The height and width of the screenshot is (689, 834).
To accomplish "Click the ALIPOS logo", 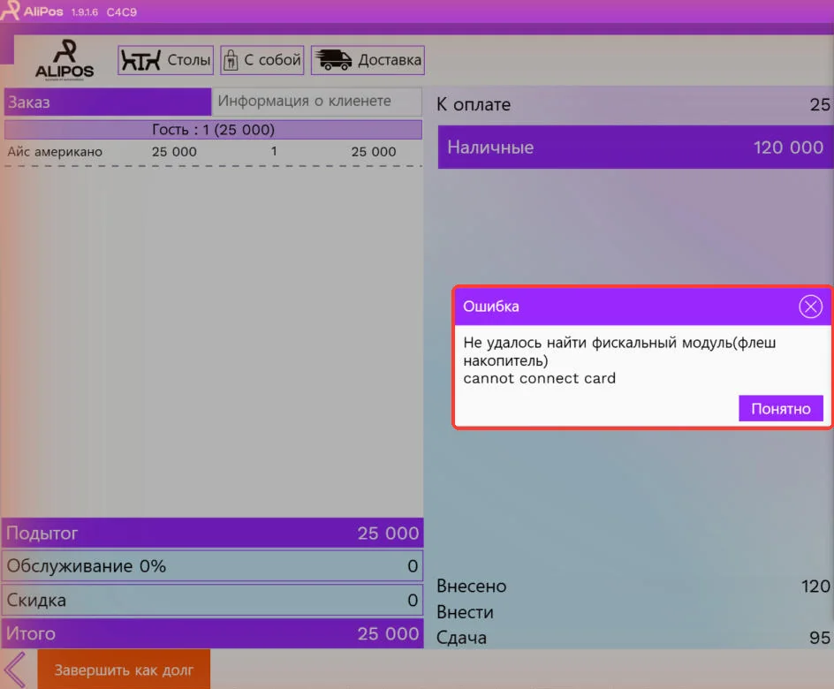I will pyautogui.click(x=64, y=60).
